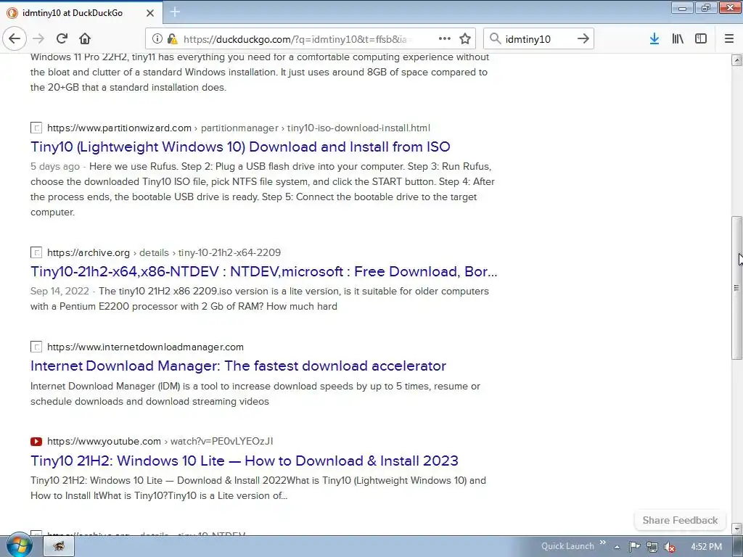Open the Library bookmarks icon
743x557 pixels.
point(678,39)
